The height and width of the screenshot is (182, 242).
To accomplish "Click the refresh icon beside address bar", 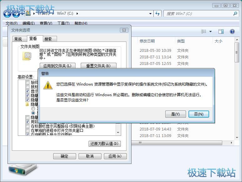I will click(x=157, y=14).
